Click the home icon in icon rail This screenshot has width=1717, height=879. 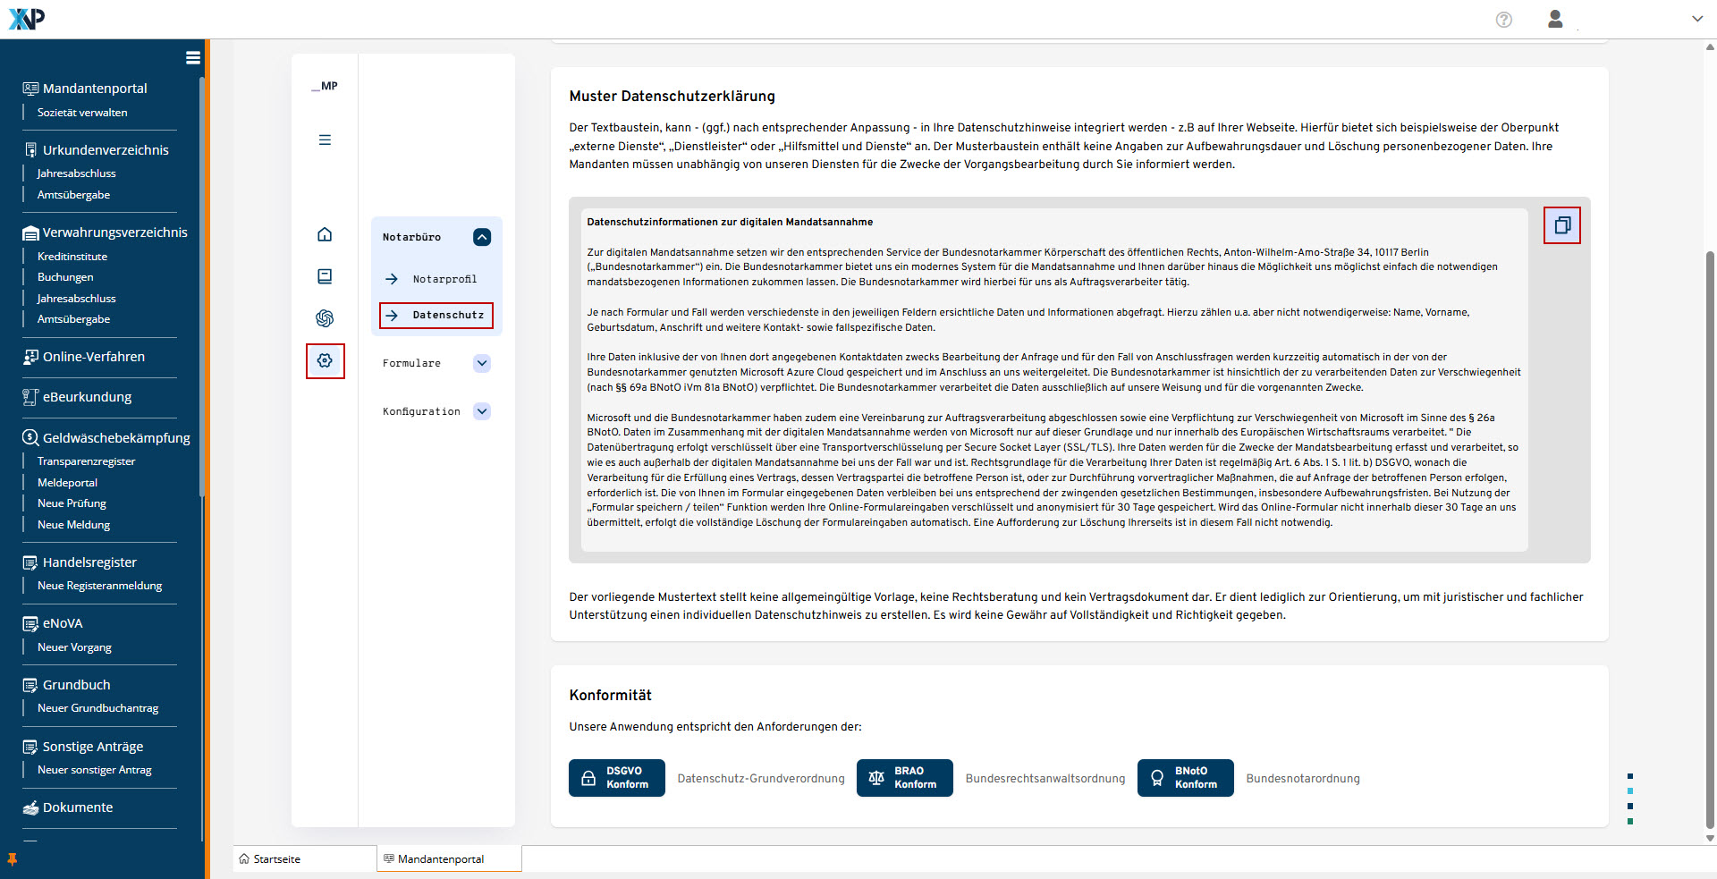click(325, 234)
